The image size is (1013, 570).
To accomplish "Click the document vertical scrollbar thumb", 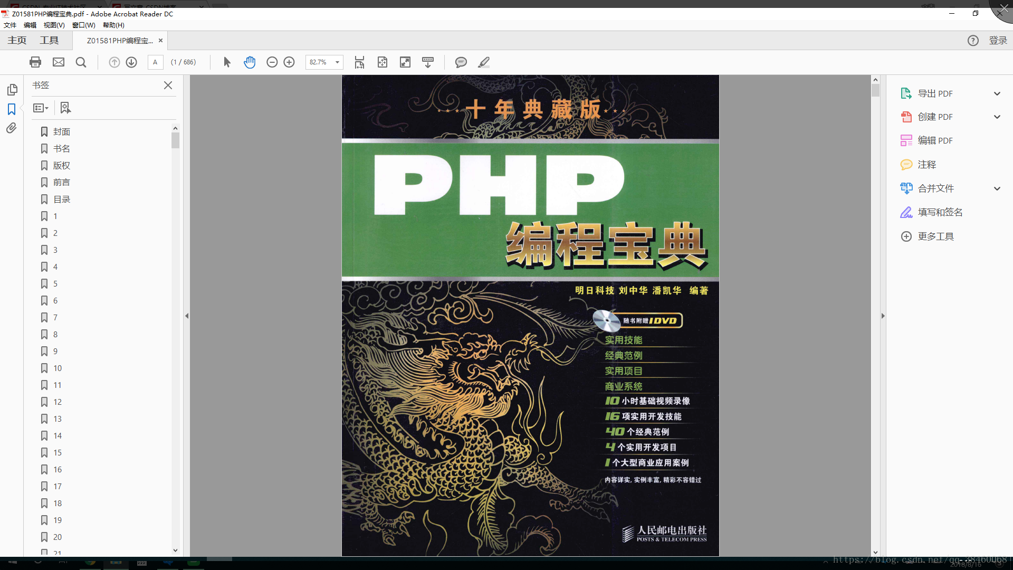I will [x=875, y=90].
